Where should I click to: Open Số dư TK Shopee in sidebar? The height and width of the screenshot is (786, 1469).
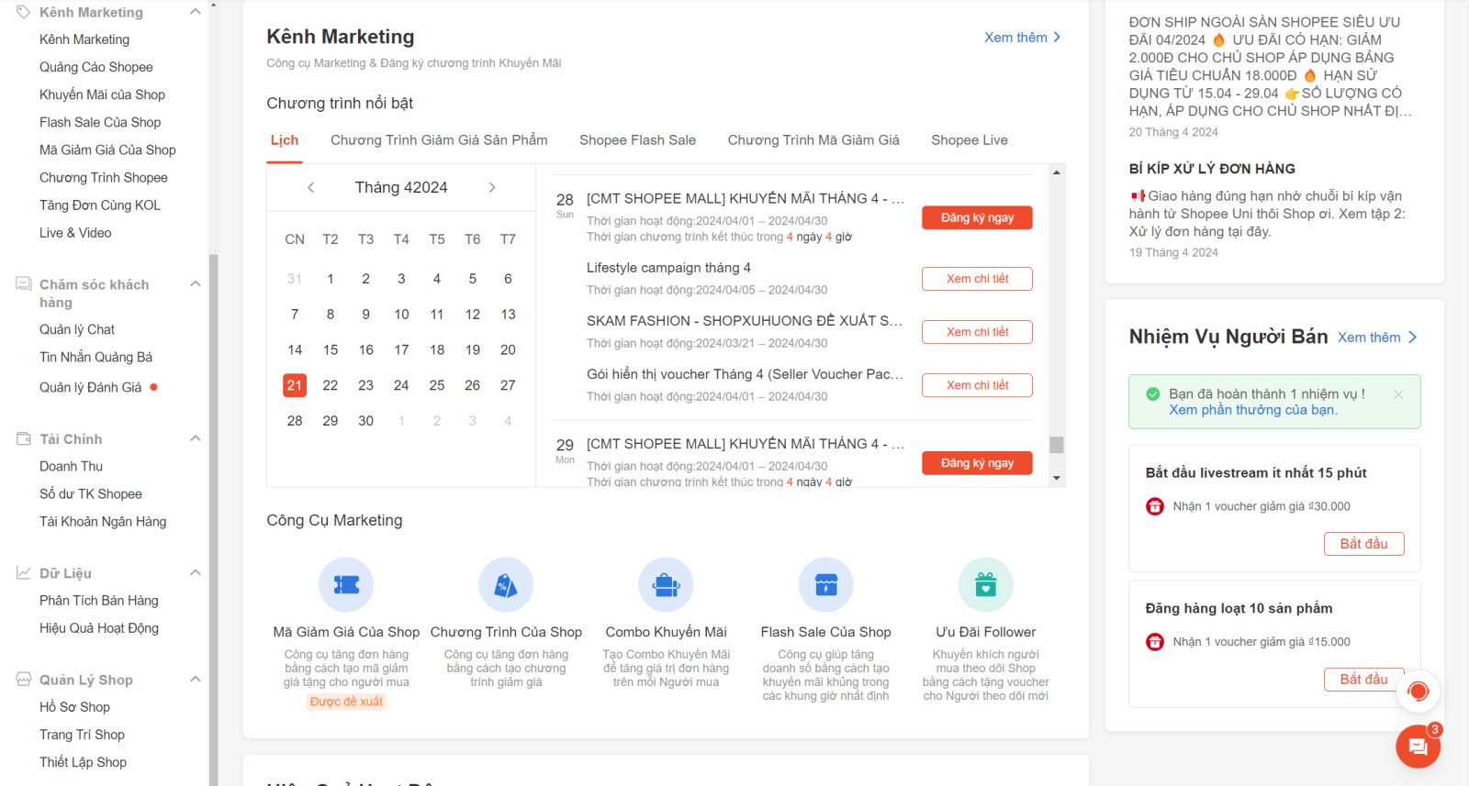[91, 494]
